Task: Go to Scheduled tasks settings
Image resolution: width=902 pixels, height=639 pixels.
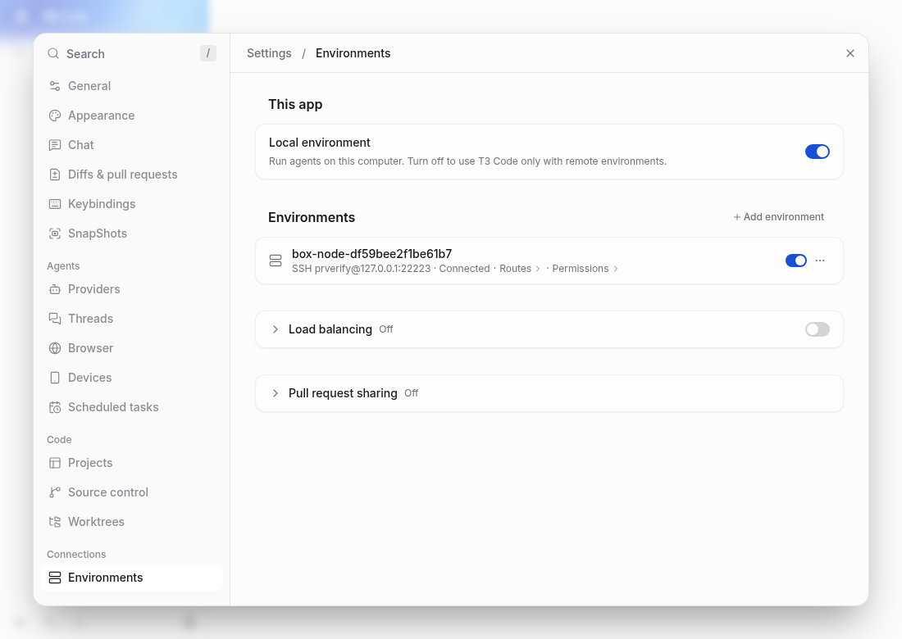Action: 131,407
